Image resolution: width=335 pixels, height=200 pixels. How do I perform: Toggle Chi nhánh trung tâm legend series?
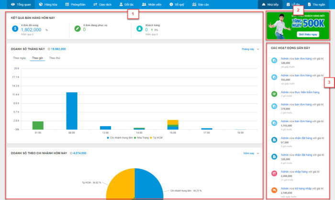tap(119, 137)
